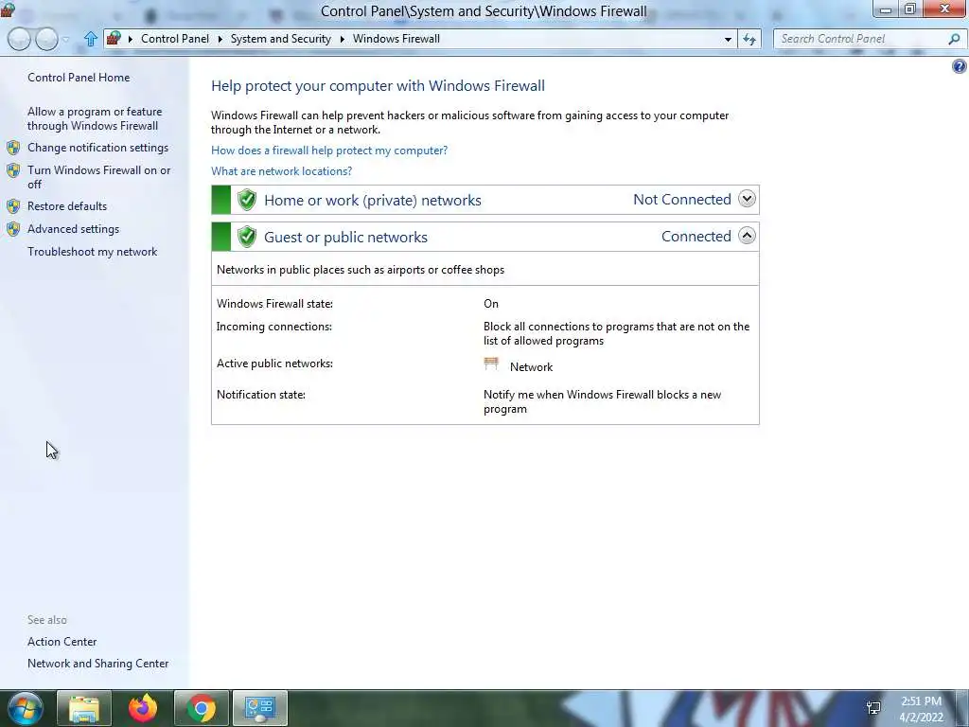Click the Back navigation arrow button

point(19,39)
